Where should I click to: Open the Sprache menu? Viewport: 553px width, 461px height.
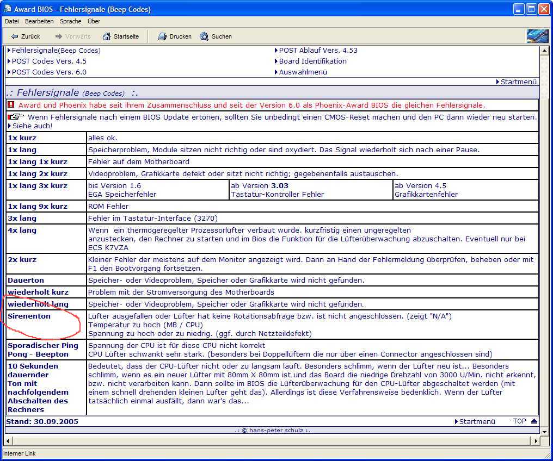coord(71,21)
